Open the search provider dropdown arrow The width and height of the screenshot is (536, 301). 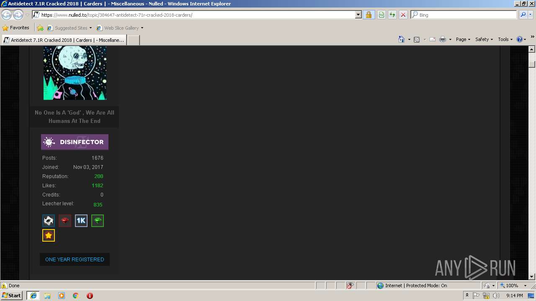click(x=531, y=15)
